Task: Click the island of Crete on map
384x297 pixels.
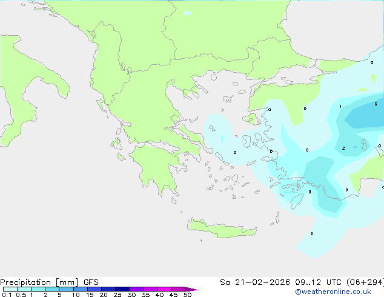Action: pos(222,229)
